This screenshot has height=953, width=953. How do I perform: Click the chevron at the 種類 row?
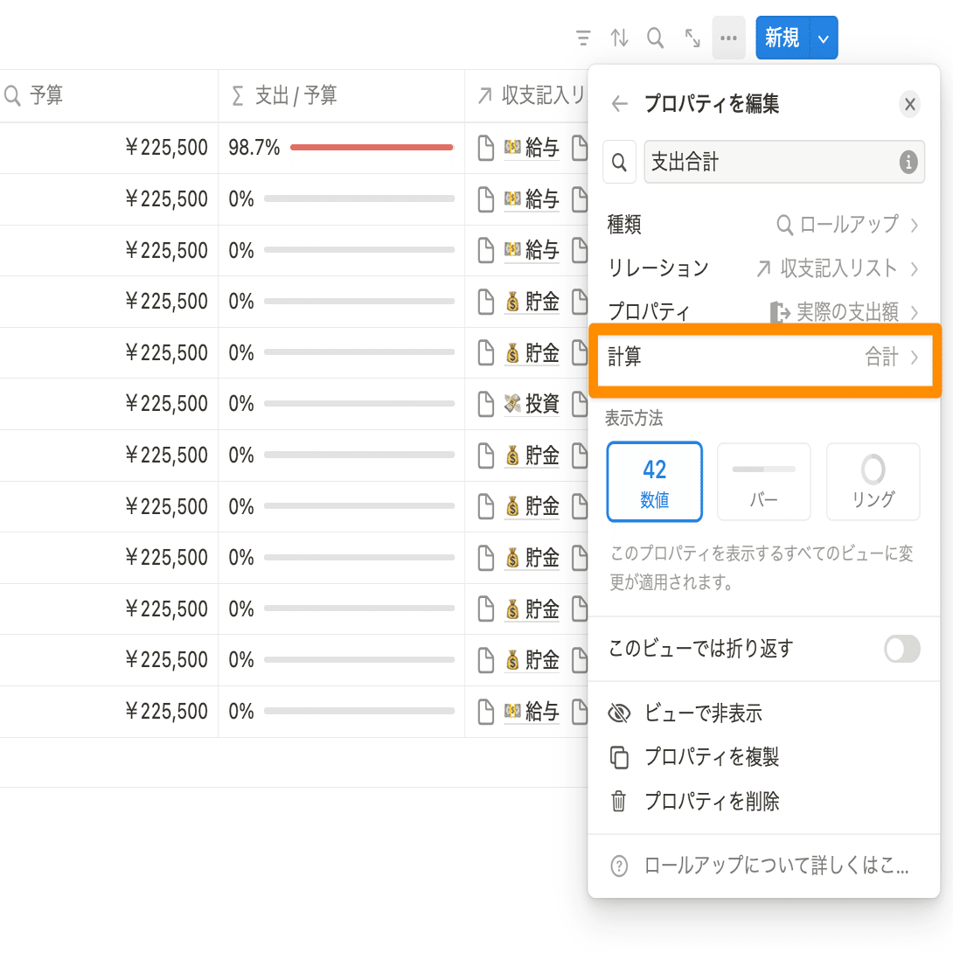coord(915,225)
